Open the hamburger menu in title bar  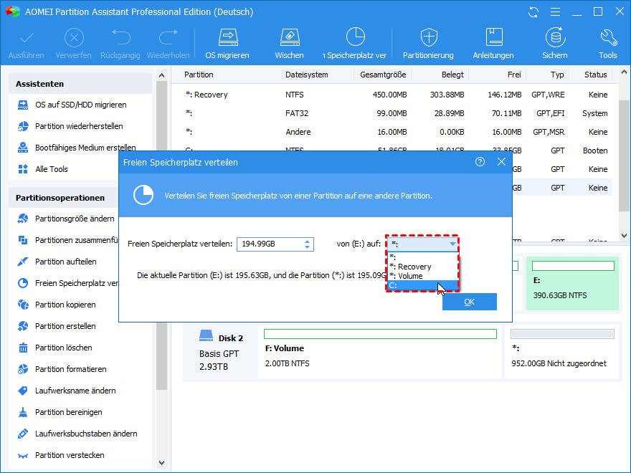pyautogui.click(x=555, y=12)
